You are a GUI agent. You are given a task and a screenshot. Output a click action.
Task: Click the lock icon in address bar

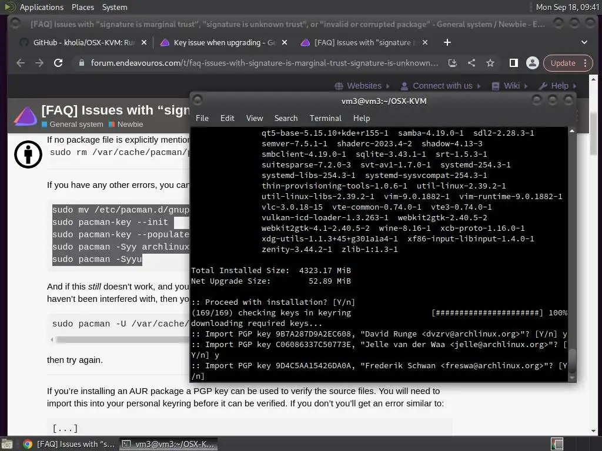coord(81,63)
